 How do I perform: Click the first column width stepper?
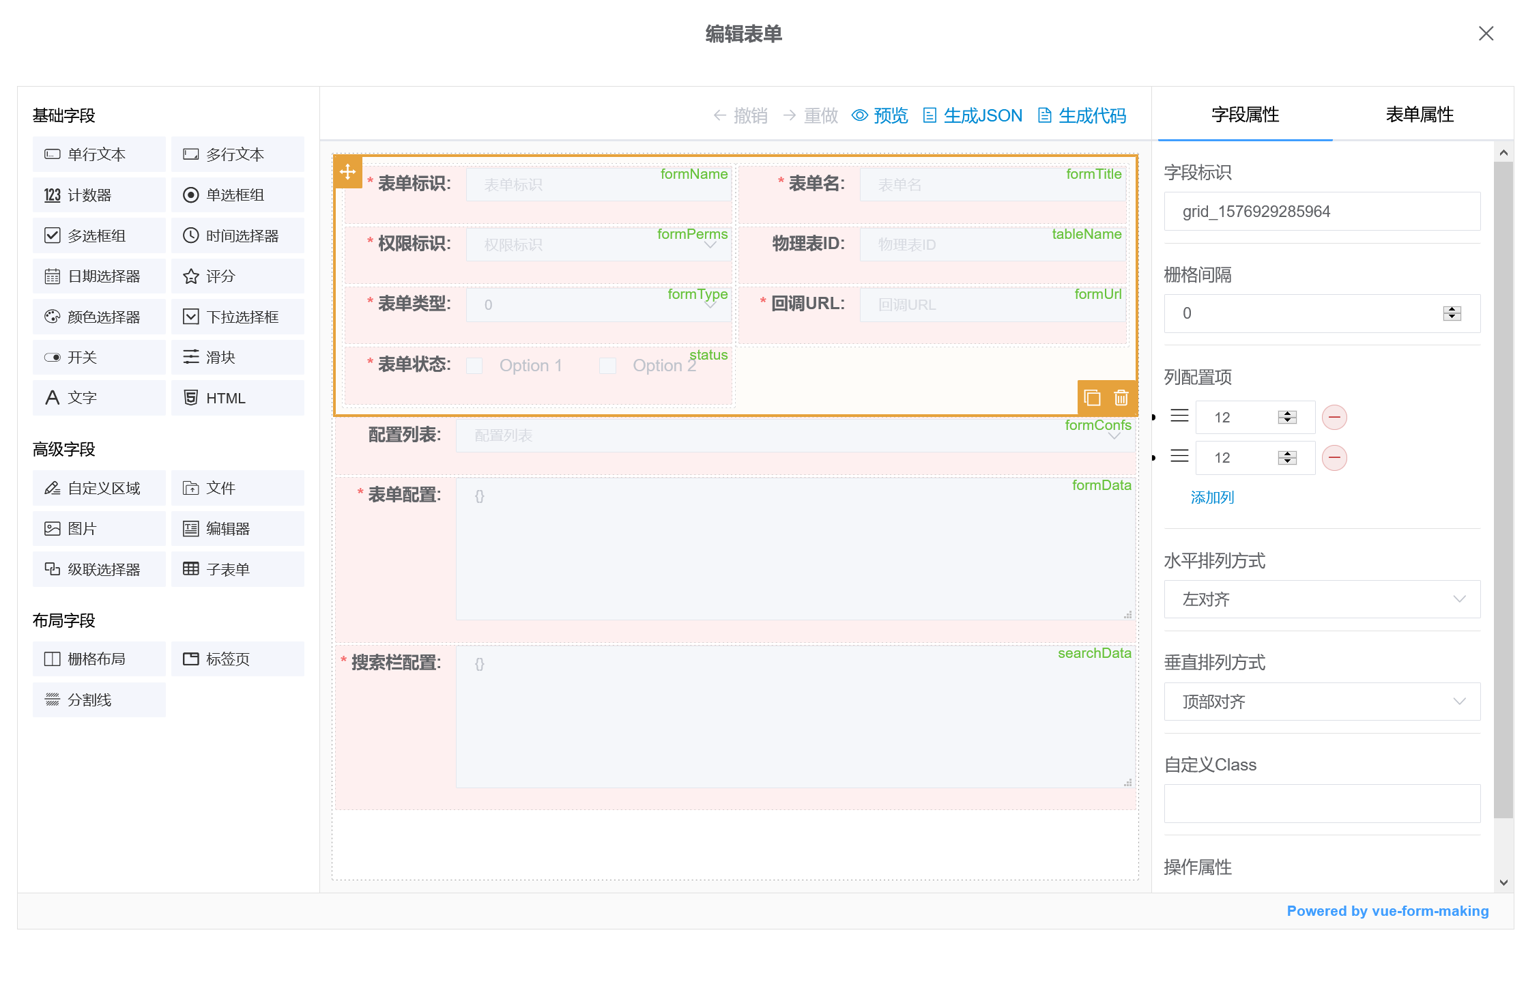[x=1287, y=417]
